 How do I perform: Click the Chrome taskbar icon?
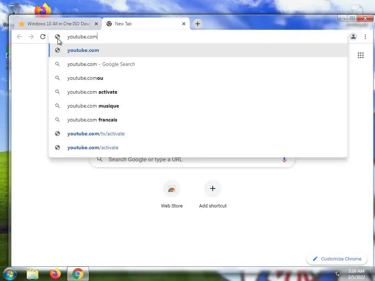coord(78,274)
